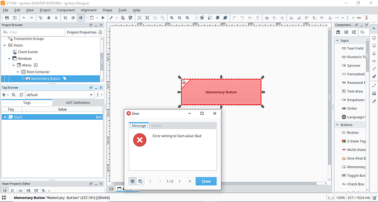
Task: Collapse the Windows tree node
Action: pos(9,59)
